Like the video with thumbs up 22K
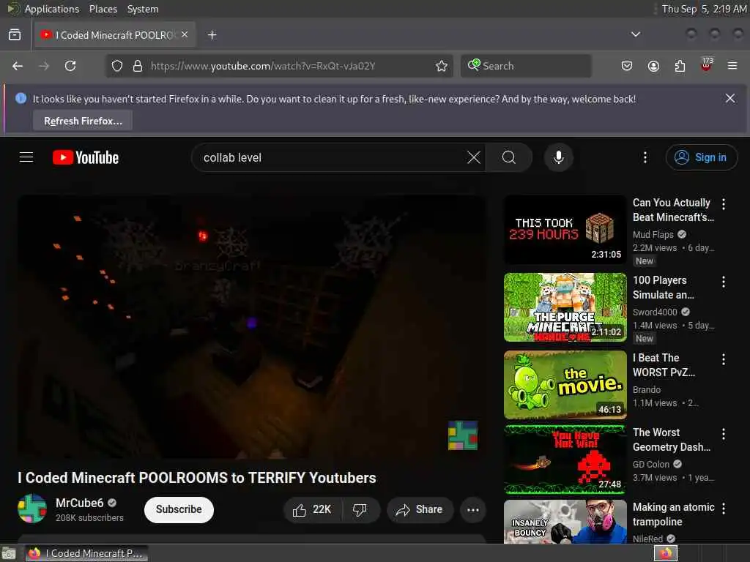 click(312, 510)
